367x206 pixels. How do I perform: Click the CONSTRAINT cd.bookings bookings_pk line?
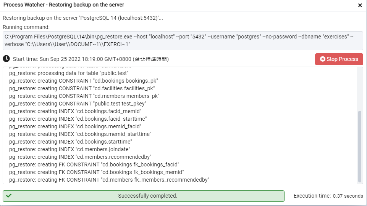click(x=84, y=81)
